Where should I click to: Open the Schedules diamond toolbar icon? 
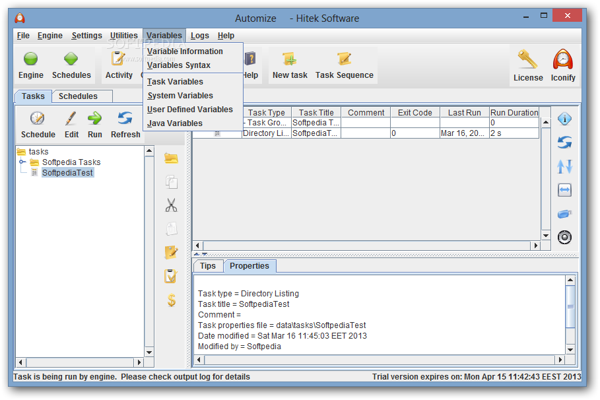[71, 59]
